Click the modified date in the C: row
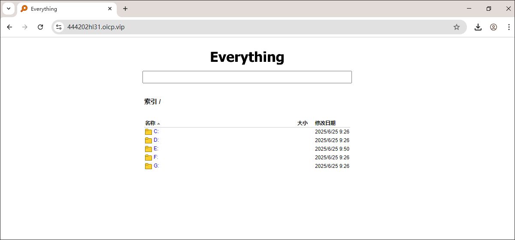This screenshot has width=515, height=240. click(332, 132)
